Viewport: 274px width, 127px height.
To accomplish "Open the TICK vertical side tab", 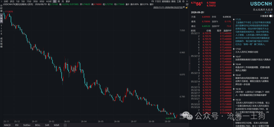I will point(2,29).
